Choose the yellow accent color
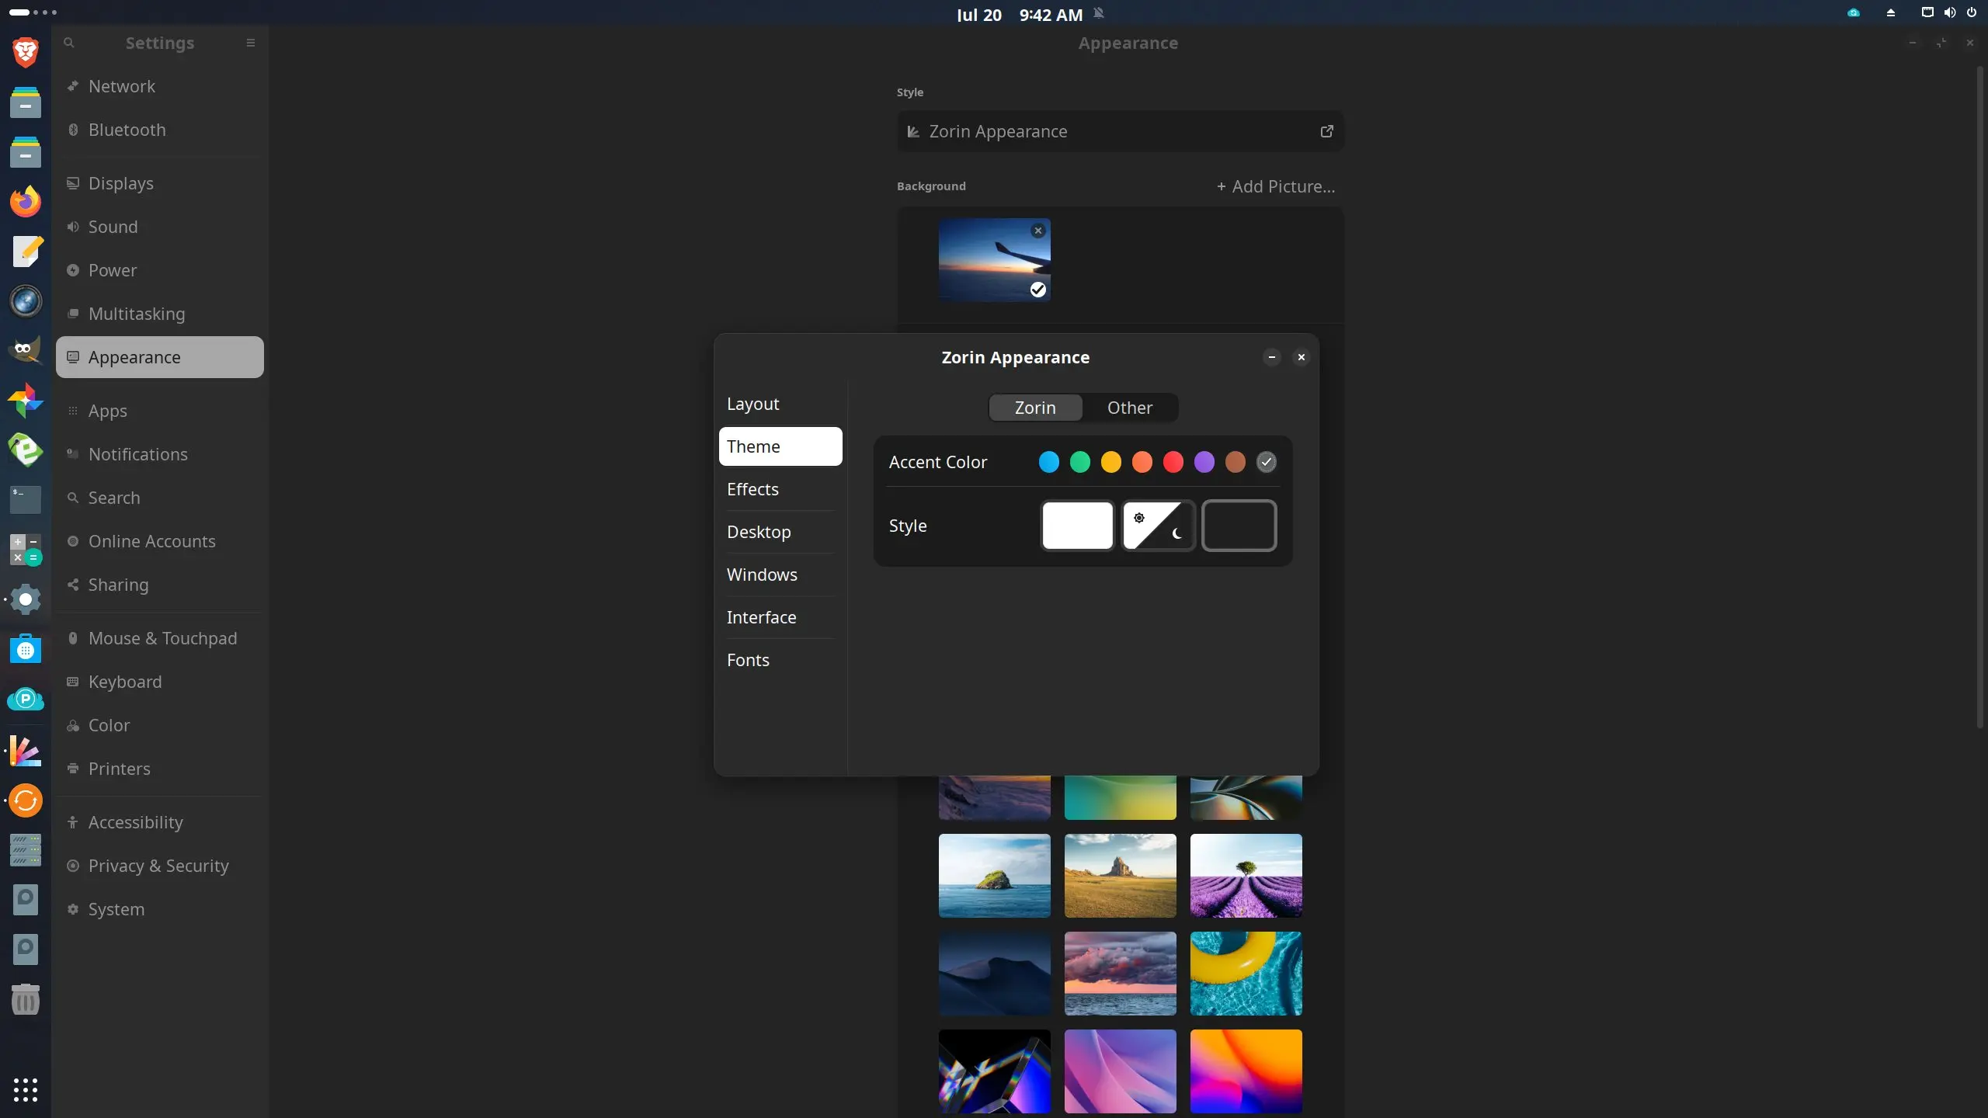Image resolution: width=1988 pixels, height=1118 pixels. point(1110,462)
